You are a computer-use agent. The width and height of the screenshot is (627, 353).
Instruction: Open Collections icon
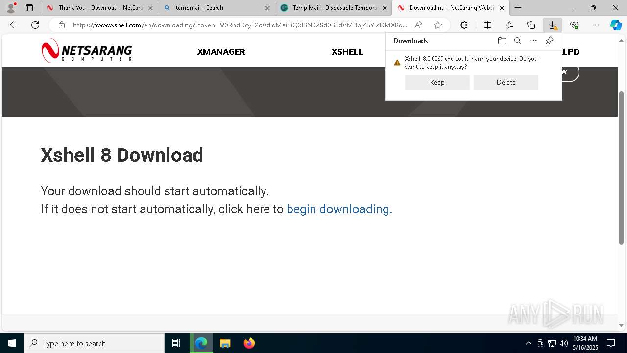[531, 25]
